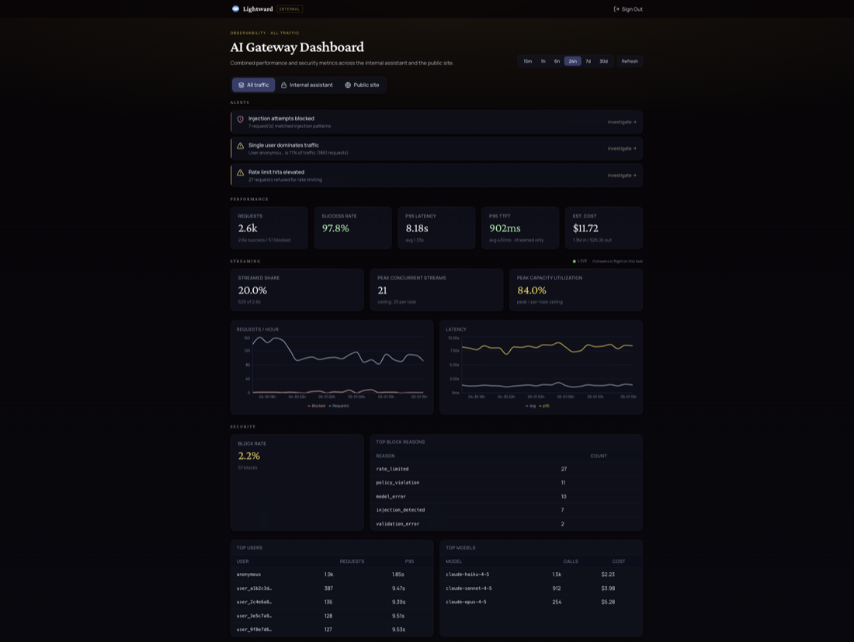Click the Streamed Share 20.0% value
The height and width of the screenshot is (642, 854).
point(253,290)
